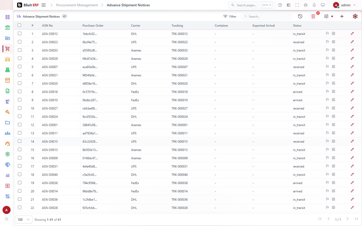The image size is (362, 226).
Task: Toggle the sidebar layout panel icon
Action: (x=289, y=5)
